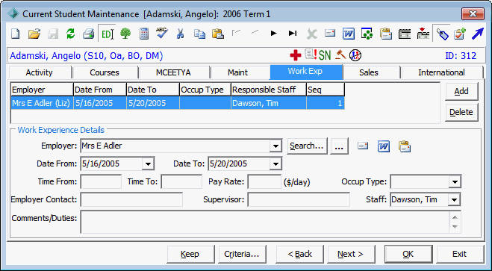Image resolution: width=492 pixels, height=271 pixels.
Task: Click the green tree icon
Action: click(125, 34)
